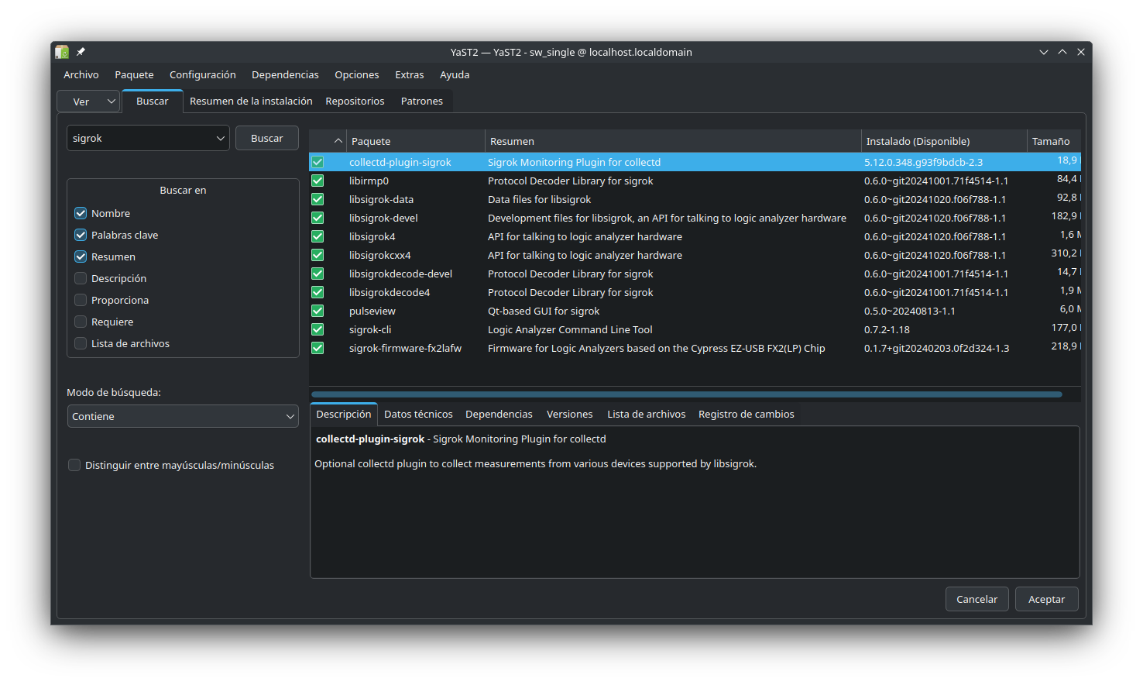
Task: Open the Paquete menu
Action: (x=134, y=74)
